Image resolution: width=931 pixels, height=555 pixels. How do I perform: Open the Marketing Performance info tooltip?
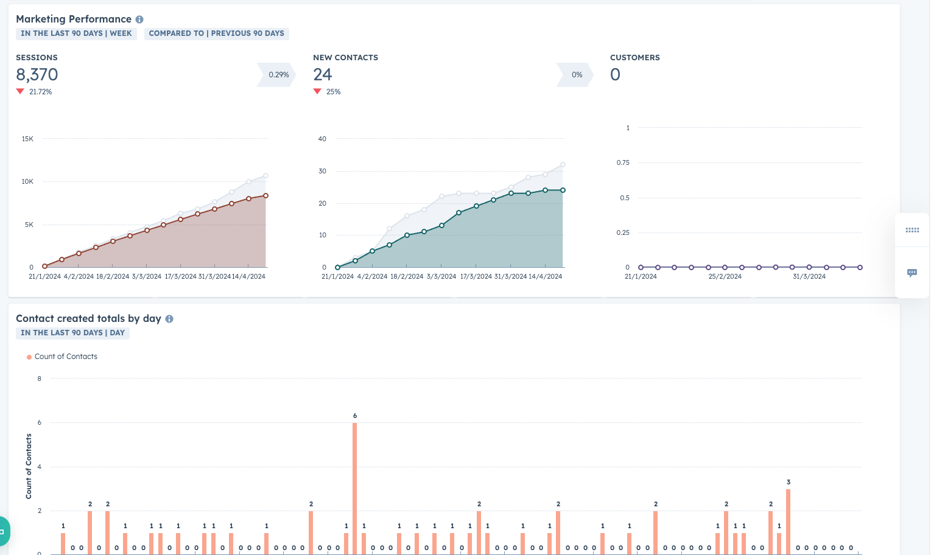click(x=139, y=19)
